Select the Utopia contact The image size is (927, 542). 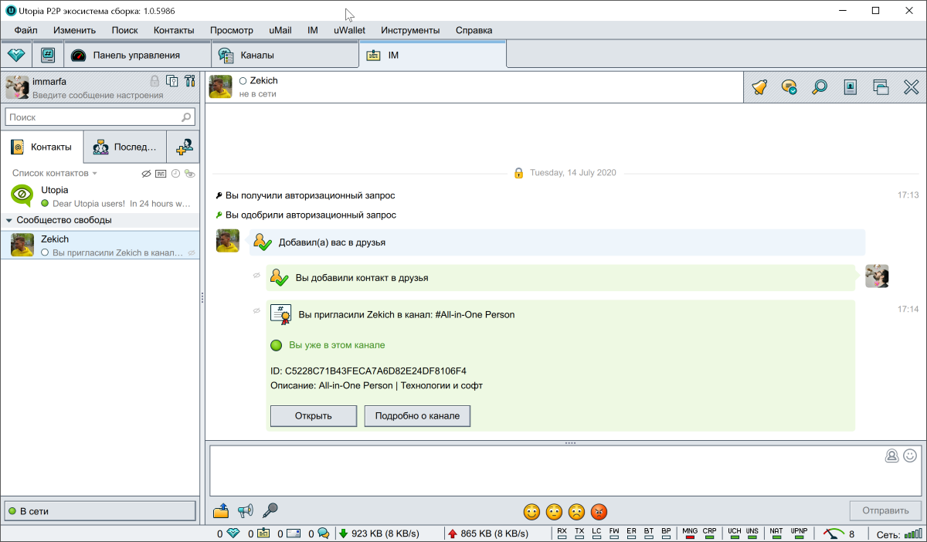coord(100,196)
